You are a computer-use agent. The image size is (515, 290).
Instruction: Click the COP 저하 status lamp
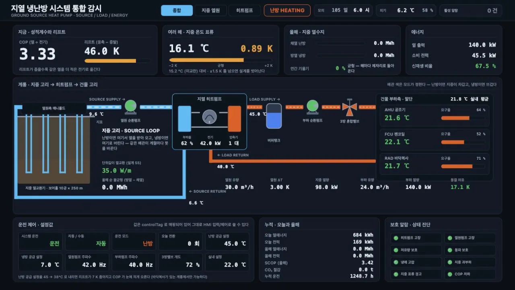450,274
